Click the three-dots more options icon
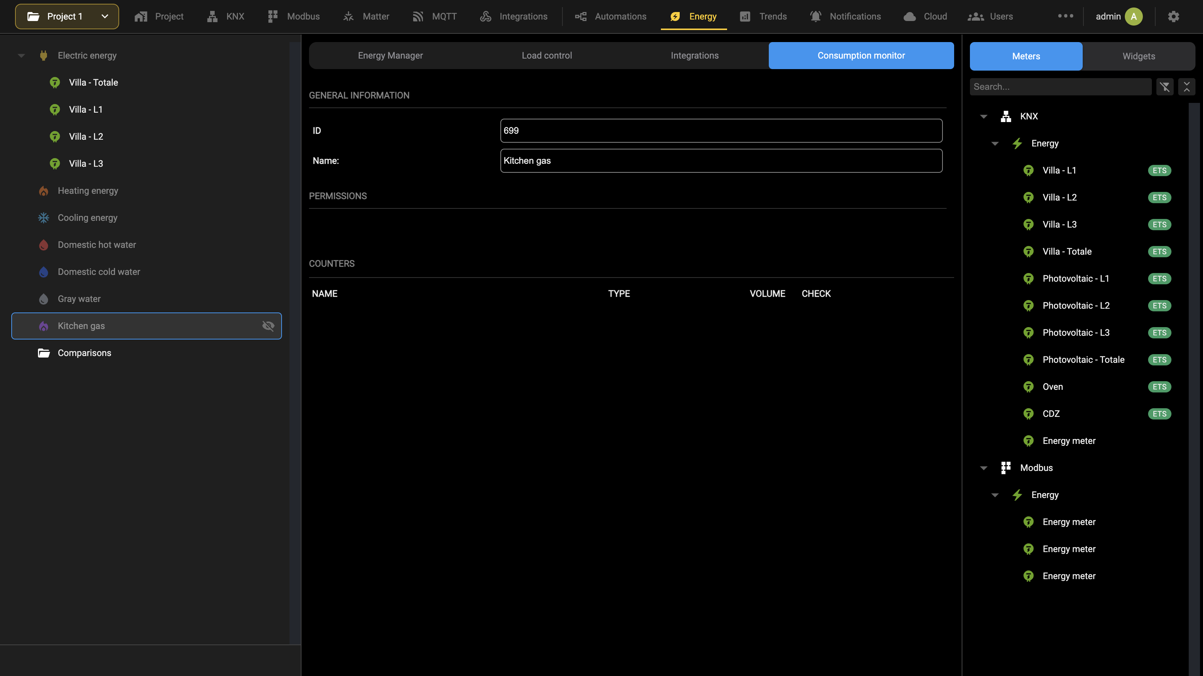Viewport: 1203px width, 676px height. click(x=1065, y=16)
